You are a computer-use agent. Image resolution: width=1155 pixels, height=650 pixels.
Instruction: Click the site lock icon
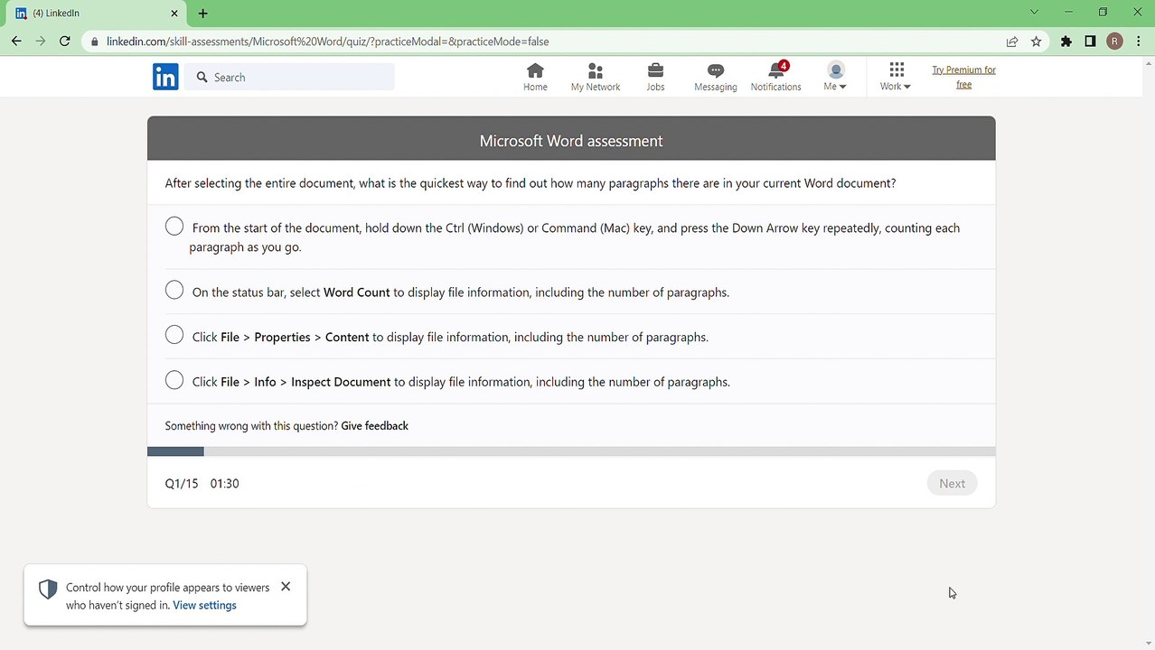pyautogui.click(x=94, y=42)
